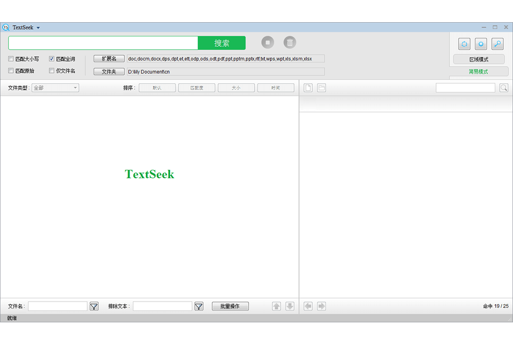Screen dimensions: 513x345
Task: Click the 命中 19 / 25 hit counter
Action: (x=496, y=306)
